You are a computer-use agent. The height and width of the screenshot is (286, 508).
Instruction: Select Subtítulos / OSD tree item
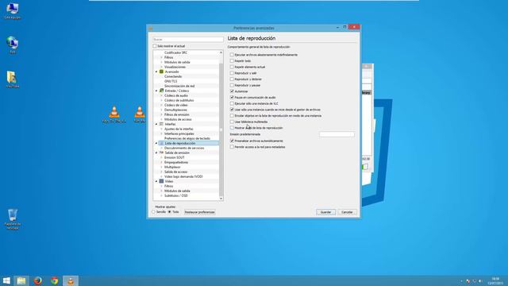click(176, 195)
